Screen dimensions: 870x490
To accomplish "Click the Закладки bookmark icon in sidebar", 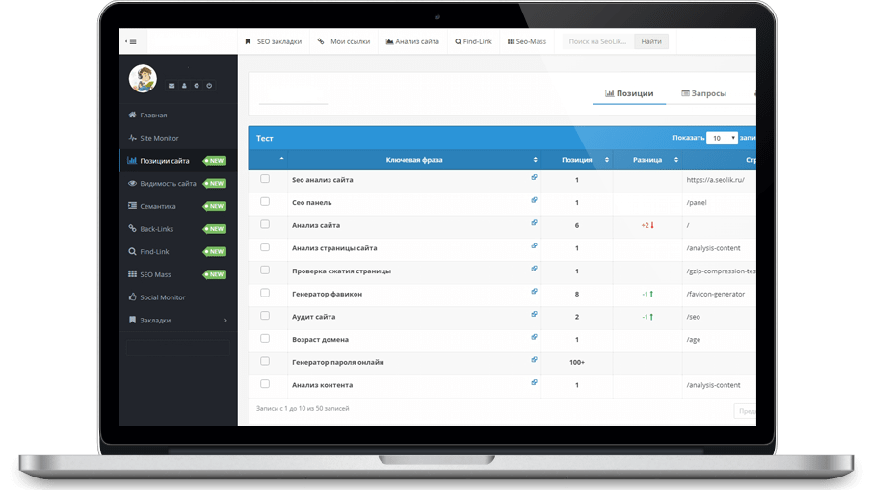I will pos(132,320).
